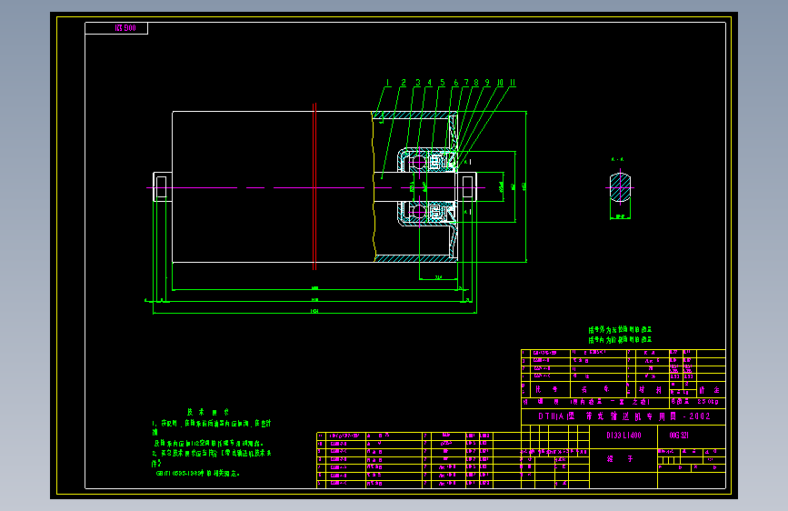788x511 pixels.
Task: Select the D133 L1400 title block cell
Action: point(623,436)
